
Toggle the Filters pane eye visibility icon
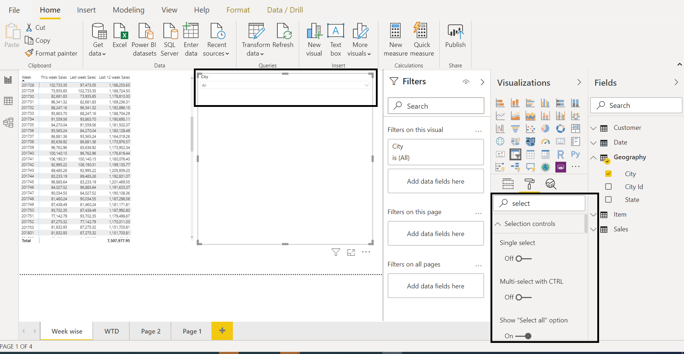(466, 82)
